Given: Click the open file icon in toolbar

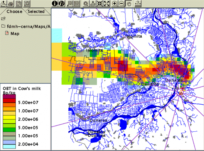Looking at the screenshot, I should 3,4.
